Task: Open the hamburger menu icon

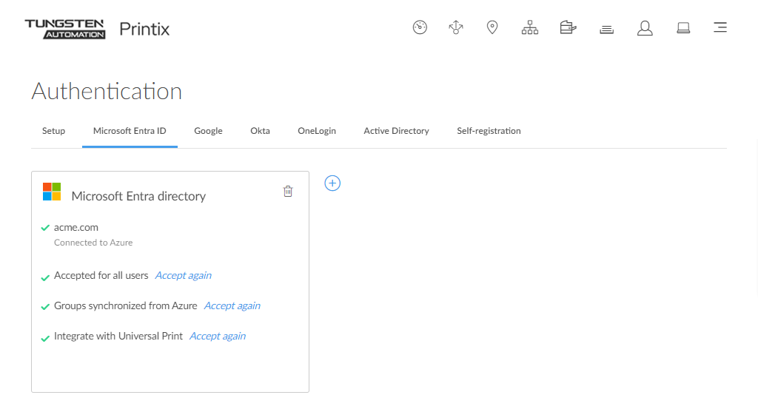Action: click(720, 27)
